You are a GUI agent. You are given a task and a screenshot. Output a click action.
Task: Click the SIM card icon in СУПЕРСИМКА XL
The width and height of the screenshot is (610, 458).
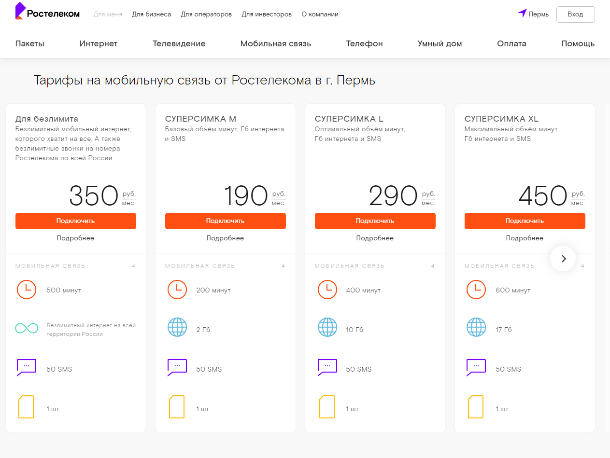point(476,407)
